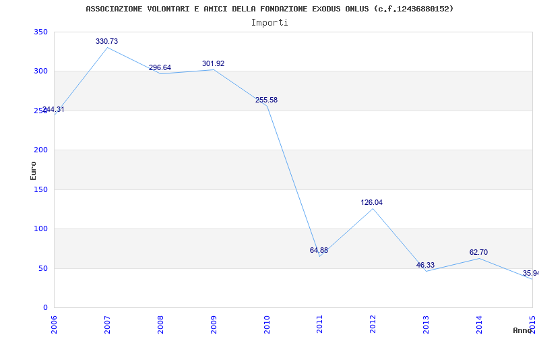Screen dimensions: 539x337
Task: Click the 244.31 data label for 2006
Action: (53, 110)
